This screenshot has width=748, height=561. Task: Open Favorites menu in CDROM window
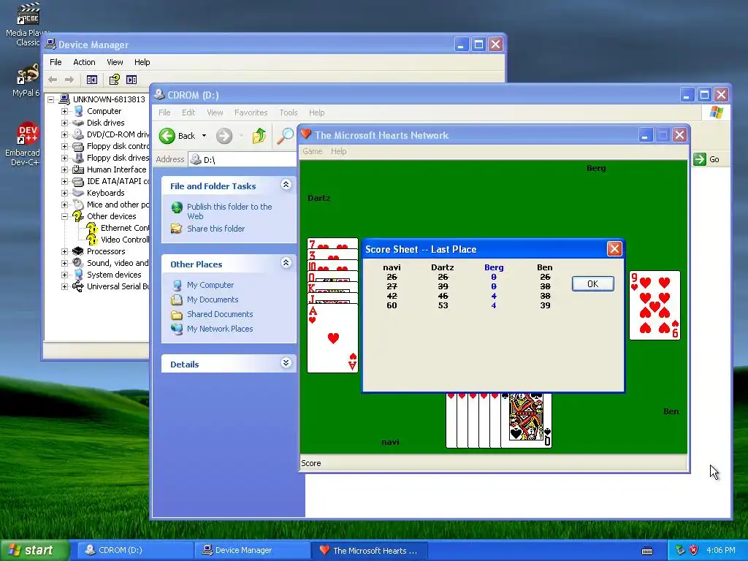coord(251,112)
